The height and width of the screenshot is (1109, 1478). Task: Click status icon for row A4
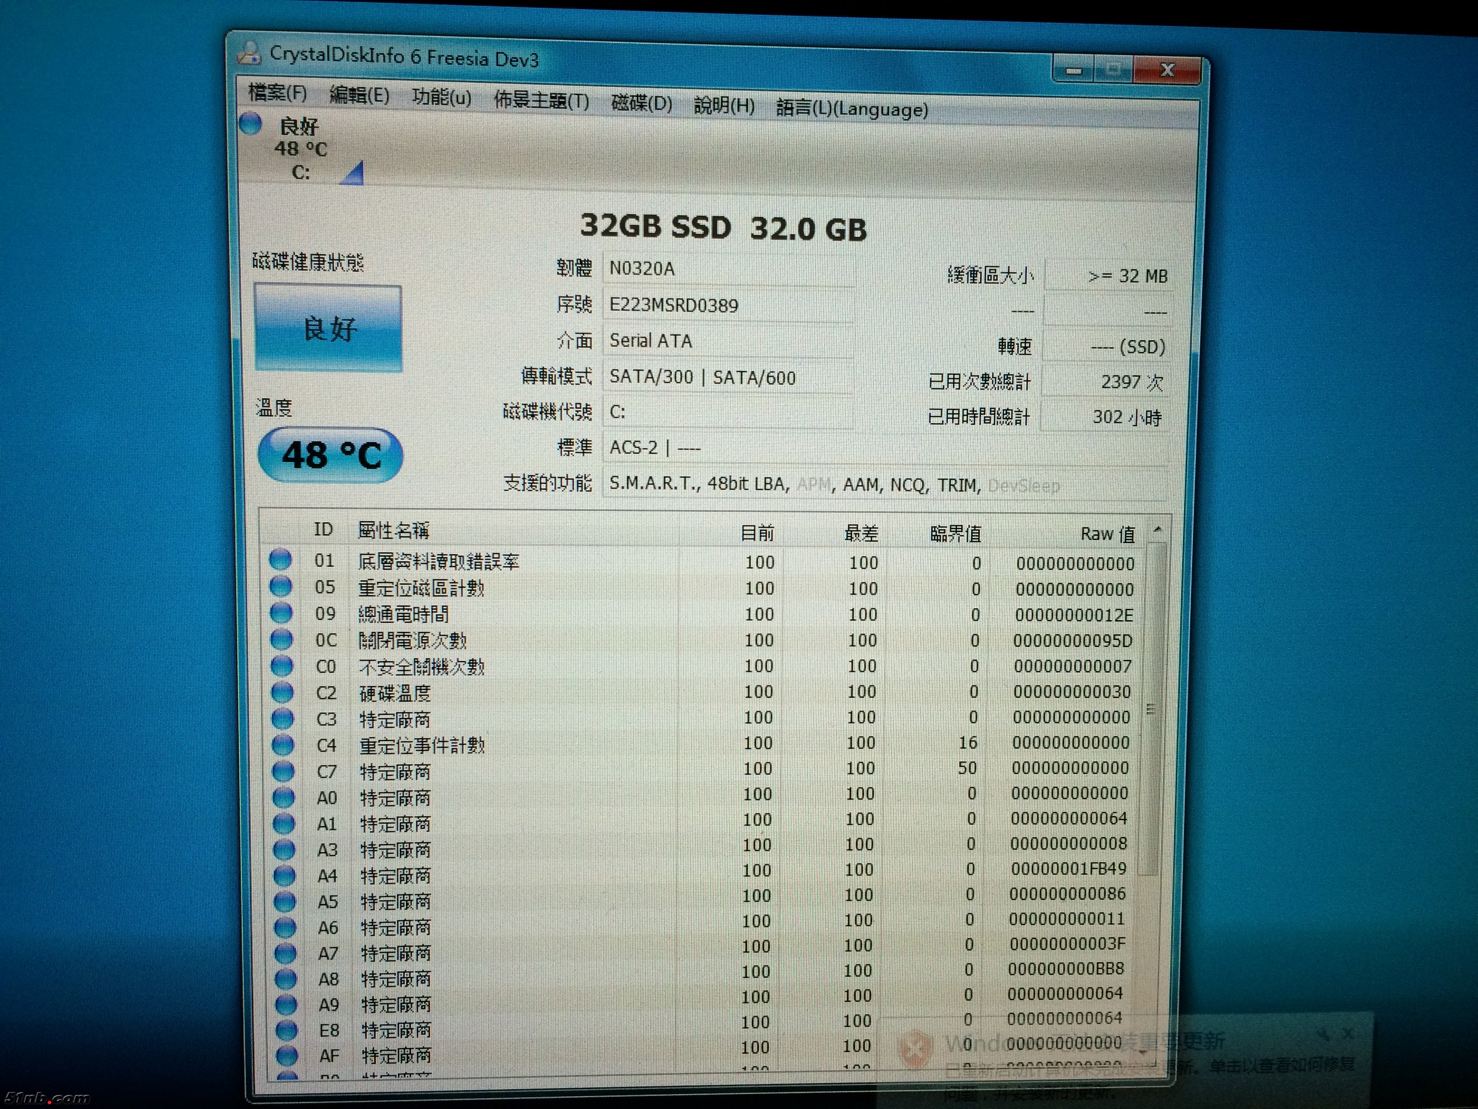[x=285, y=876]
